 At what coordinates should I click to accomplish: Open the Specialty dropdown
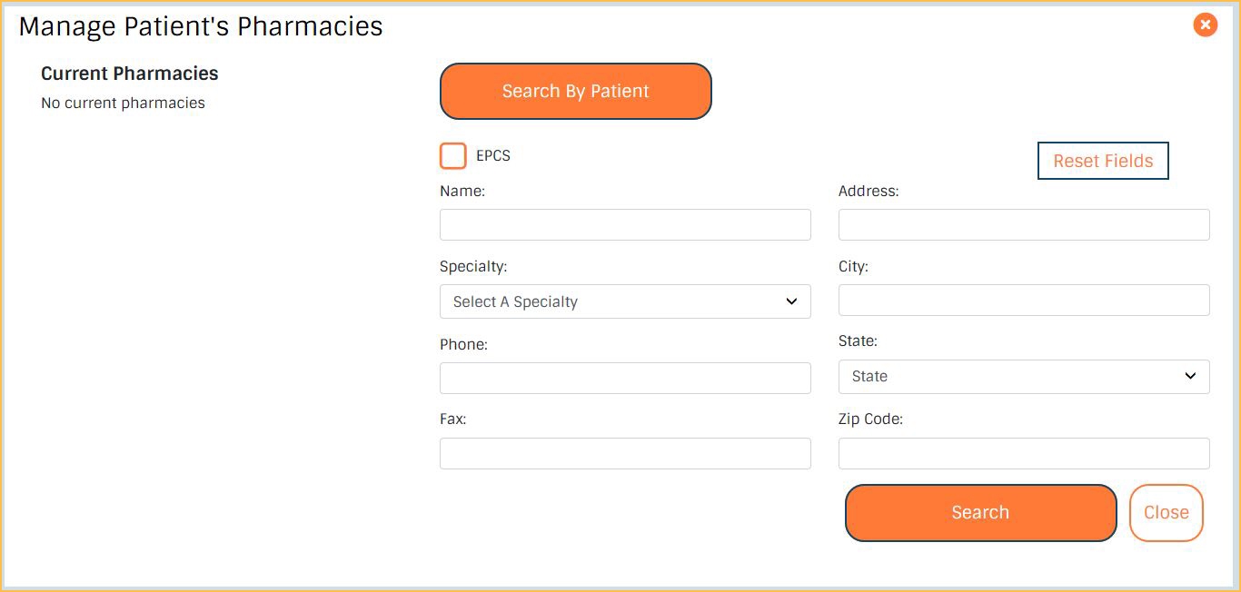[x=625, y=301]
